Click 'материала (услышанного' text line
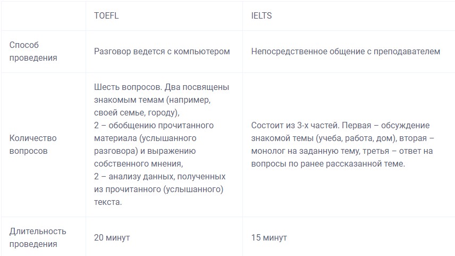 [145, 138]
